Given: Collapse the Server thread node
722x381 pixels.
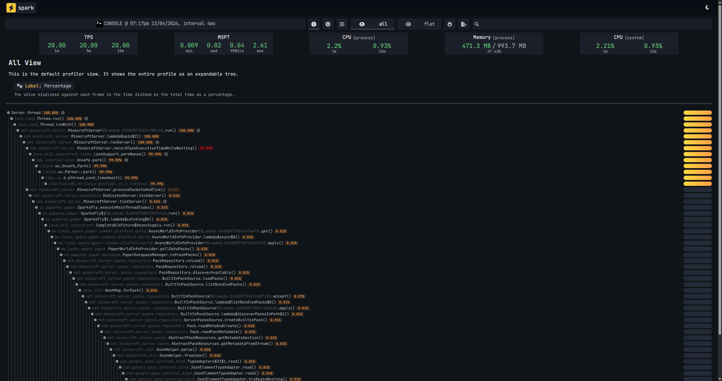Looking at the screenshot, I should (x=8, y=113).
